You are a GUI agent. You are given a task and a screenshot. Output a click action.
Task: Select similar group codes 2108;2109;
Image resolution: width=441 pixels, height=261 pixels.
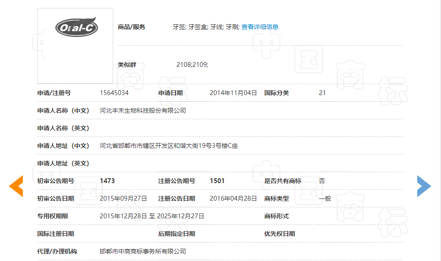[192, 65]
